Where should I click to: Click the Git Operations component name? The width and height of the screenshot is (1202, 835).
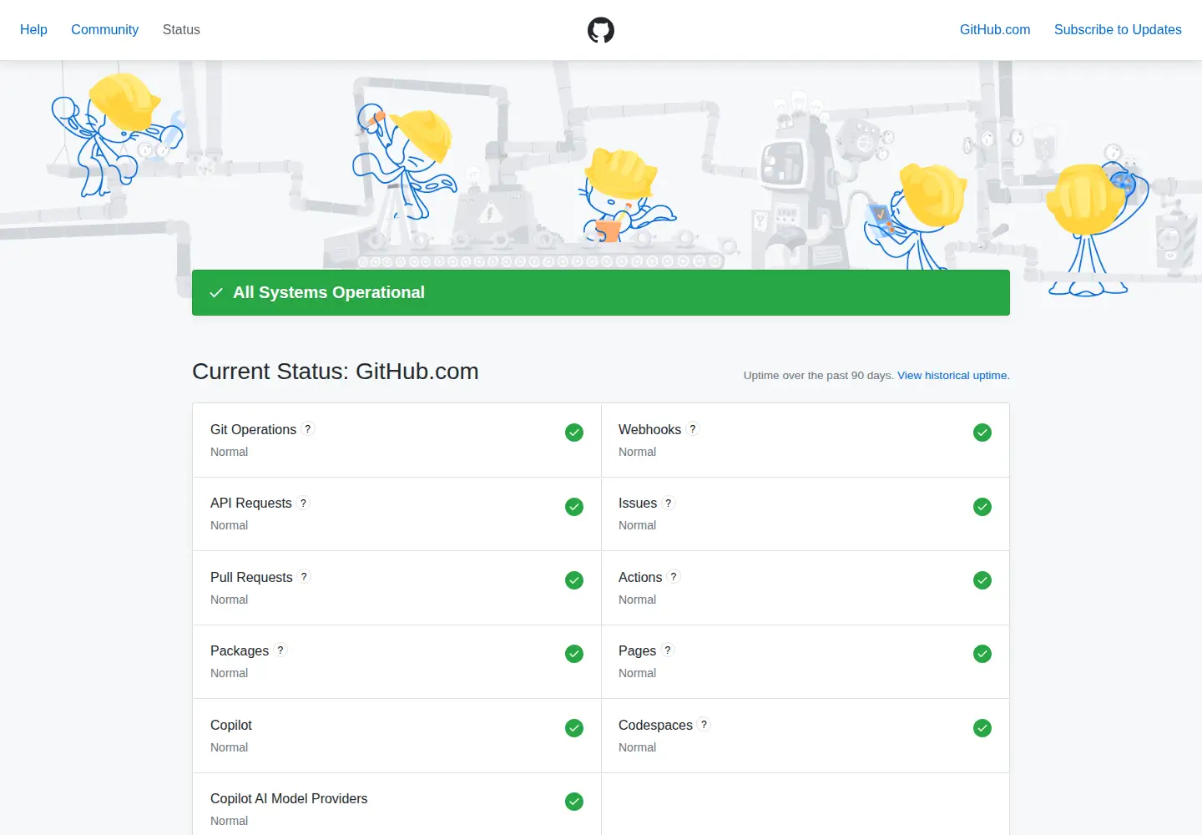pos(253,429)
